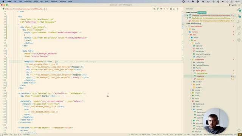The image size is (242, 136).
Task: Open index.js in the components folder
Action: (x=198, y=87)
